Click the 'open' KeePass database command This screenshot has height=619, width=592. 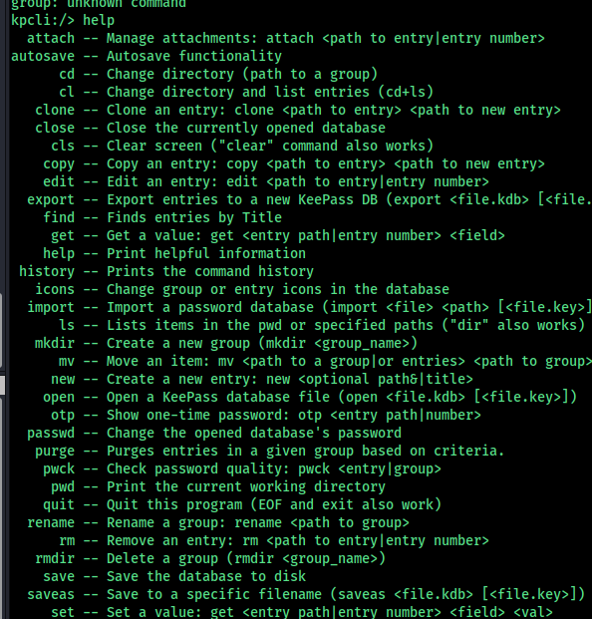59,397
